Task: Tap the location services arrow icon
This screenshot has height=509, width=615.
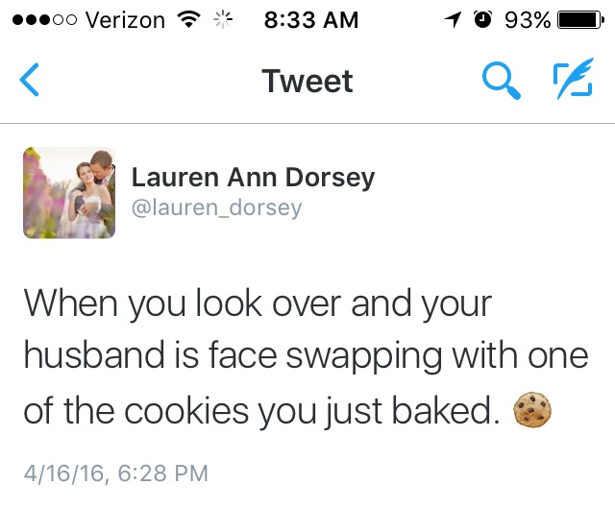Action: [x=453, y=19]
